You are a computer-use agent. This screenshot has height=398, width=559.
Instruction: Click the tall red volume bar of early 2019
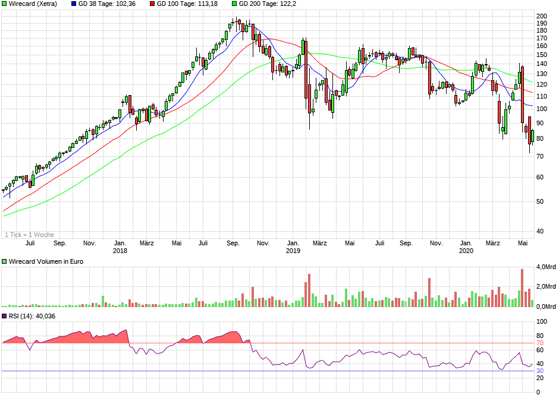(309, 290)
